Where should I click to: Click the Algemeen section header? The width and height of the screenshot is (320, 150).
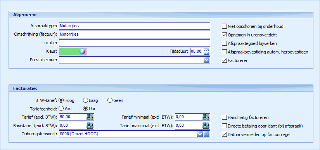161,15
